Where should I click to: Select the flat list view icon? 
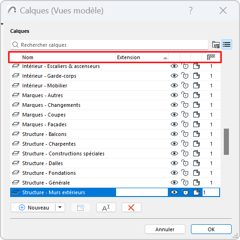227,44
